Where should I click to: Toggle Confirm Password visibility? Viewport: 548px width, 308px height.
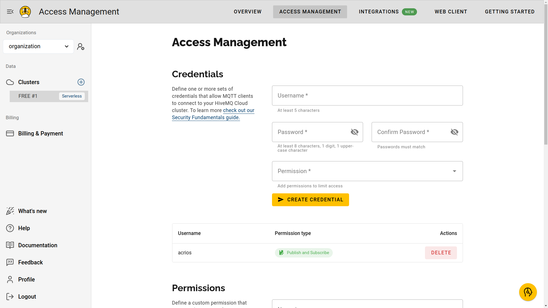point(454,132)
